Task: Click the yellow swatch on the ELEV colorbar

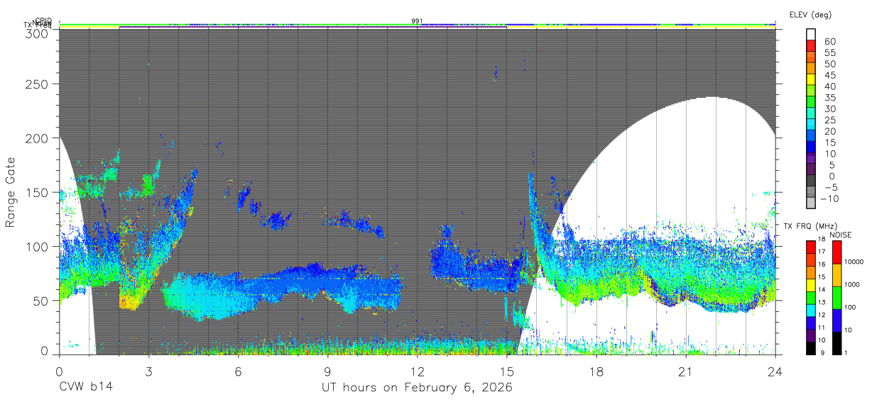Action: [812, 79]
